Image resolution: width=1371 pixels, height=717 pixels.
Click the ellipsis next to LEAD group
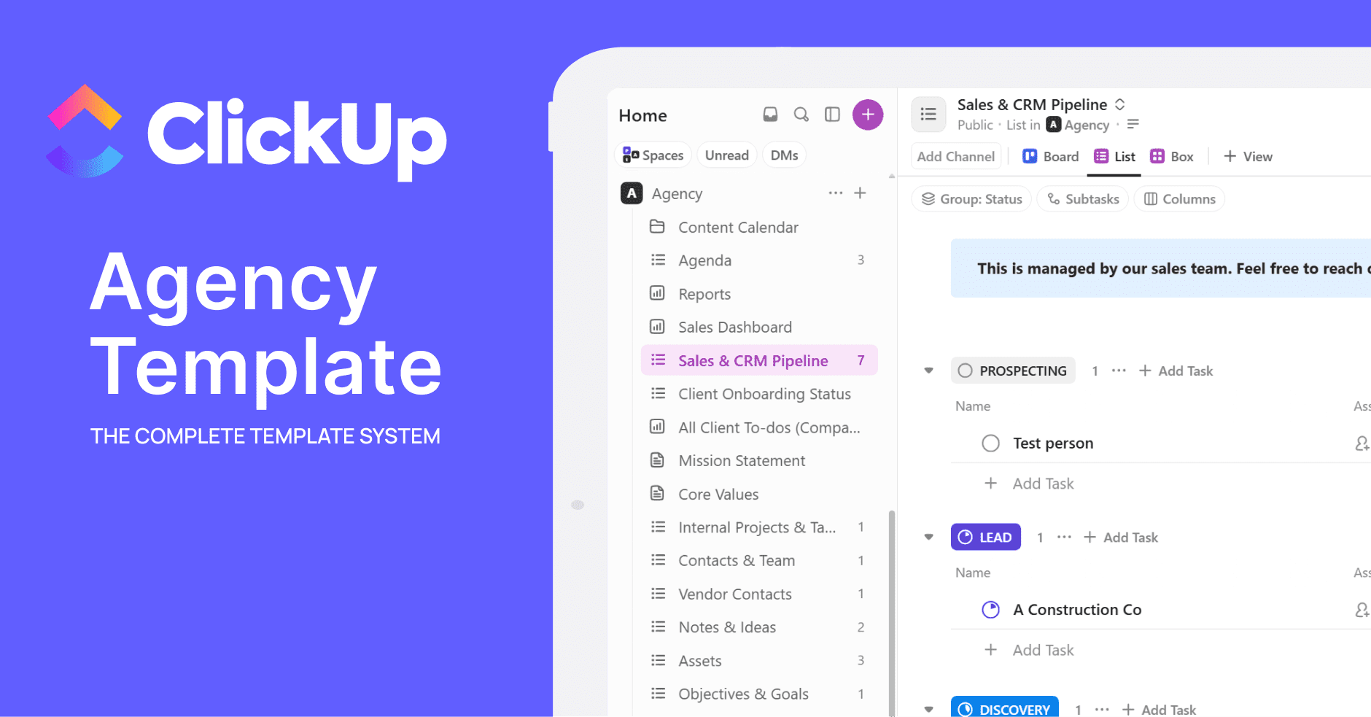[x=1065, y=538]
